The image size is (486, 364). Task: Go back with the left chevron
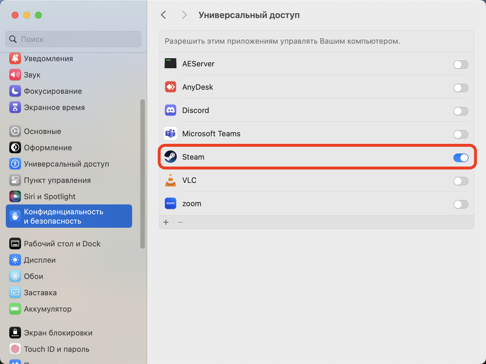pyautogui.click(x=163, y=15)
